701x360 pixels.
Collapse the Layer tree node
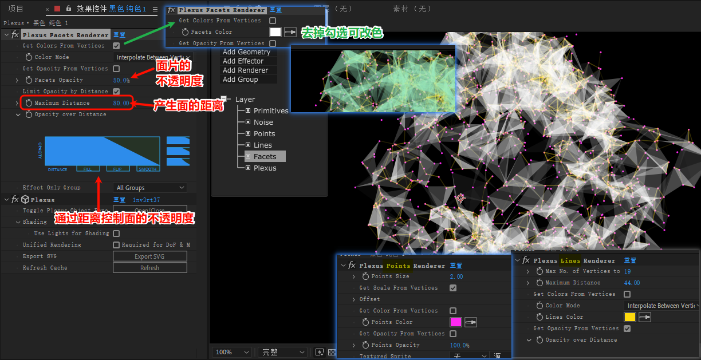click(224, 99)
